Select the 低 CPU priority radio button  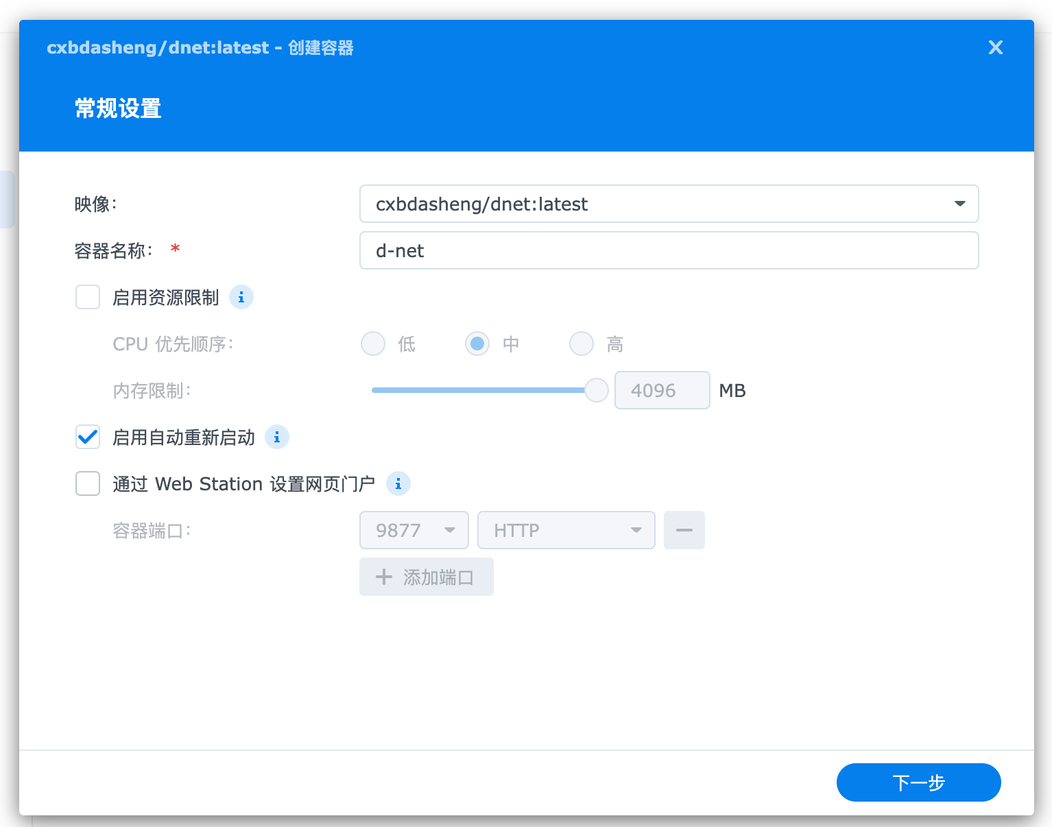coord(372,344)
